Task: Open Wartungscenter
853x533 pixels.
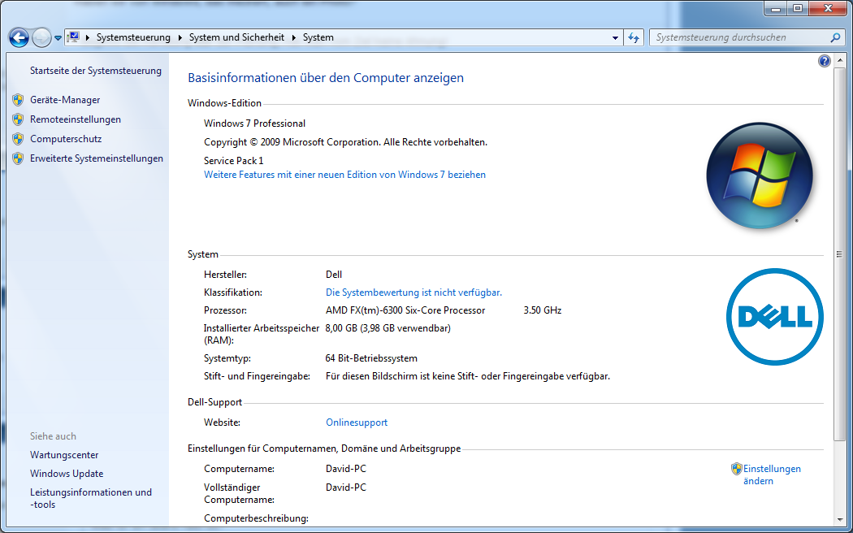Action: [x=64, y=455]
